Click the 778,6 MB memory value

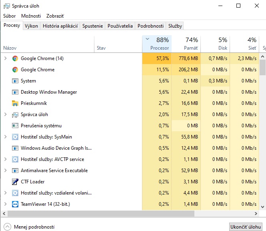188,58
